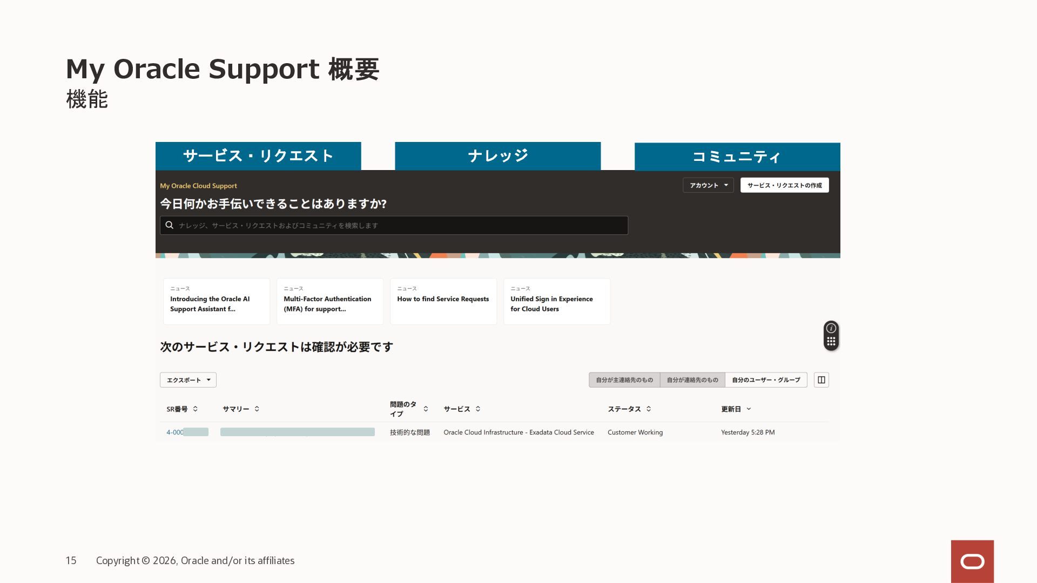Sort the サマリー column
The height and width of the screenshot is (583, 1037).
click(x=257, y=409)
